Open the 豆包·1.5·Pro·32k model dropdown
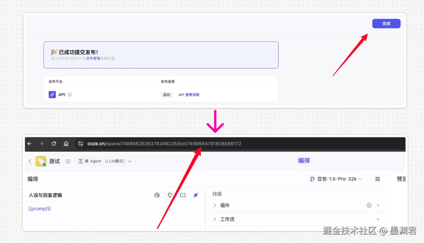This screenshot has width=424, height=243. (x=336, y=179)
